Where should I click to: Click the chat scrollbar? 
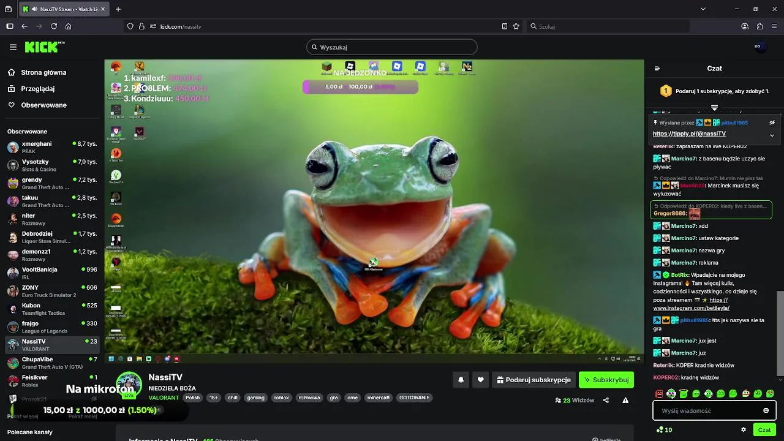pos(780,332)
